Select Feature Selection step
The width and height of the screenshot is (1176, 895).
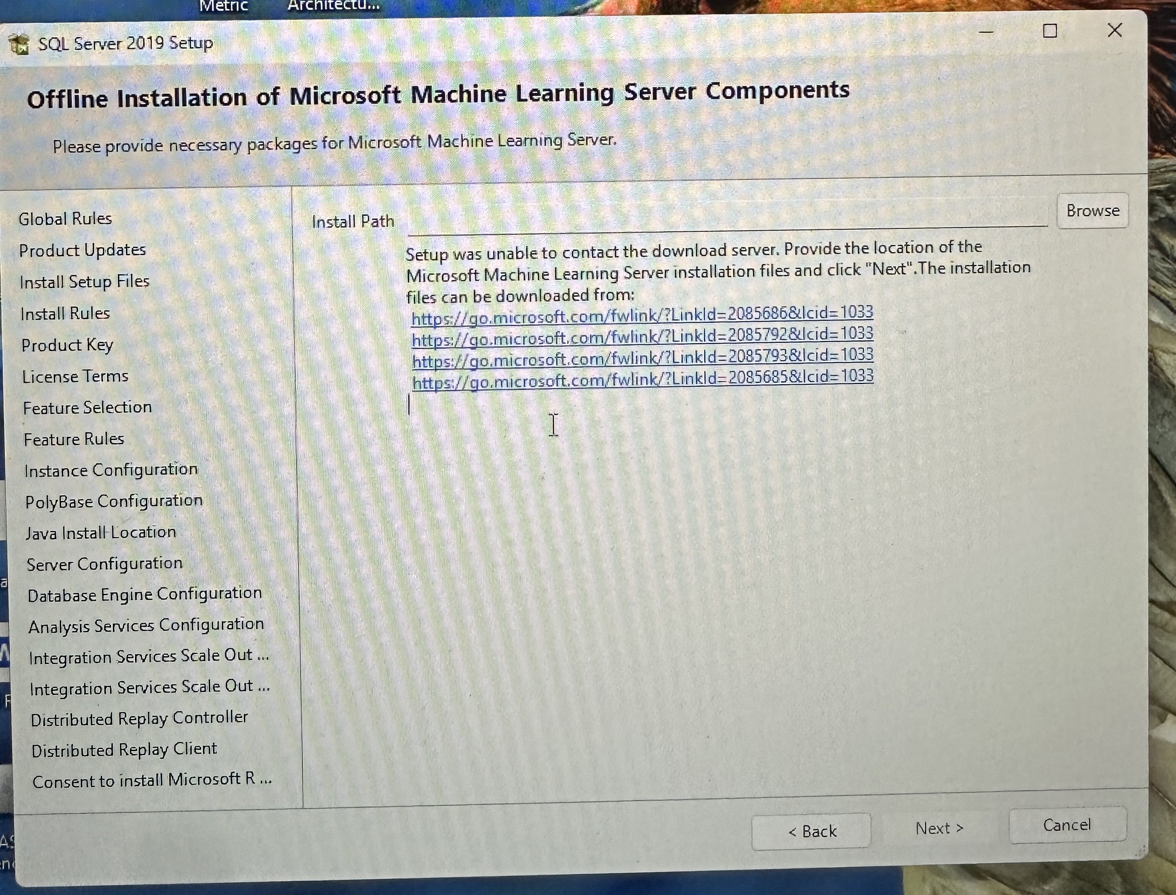point(87,407)
